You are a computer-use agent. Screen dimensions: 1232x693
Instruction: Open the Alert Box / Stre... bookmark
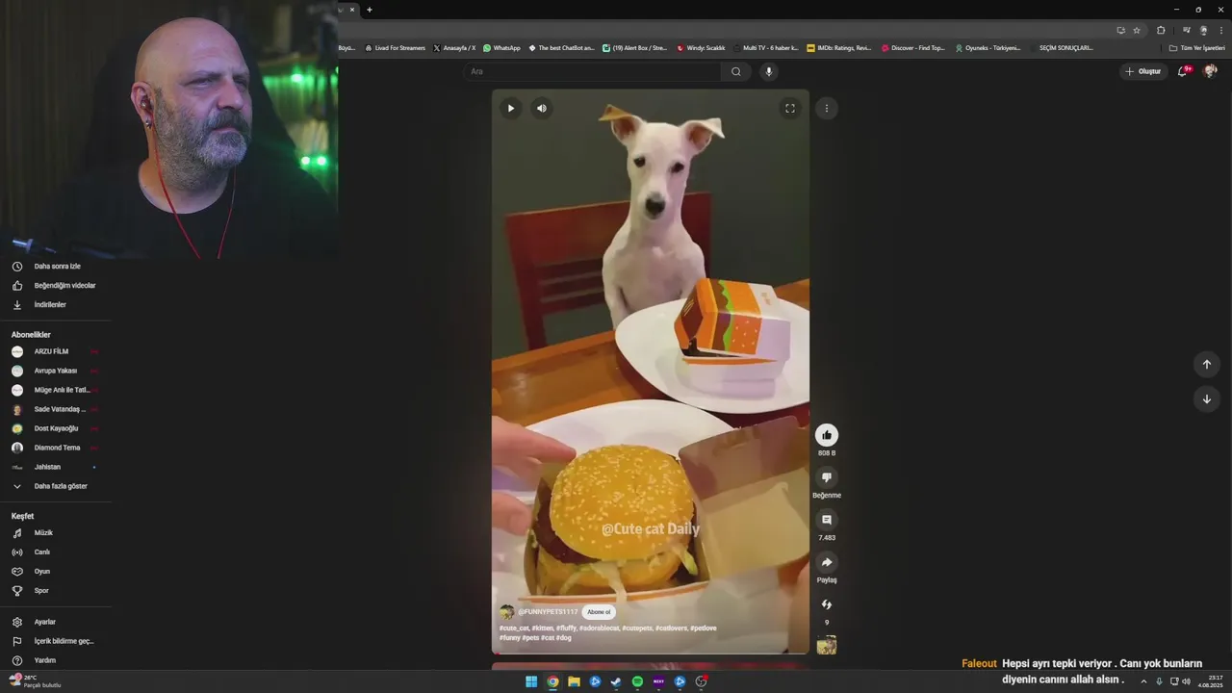pos(635,47)
